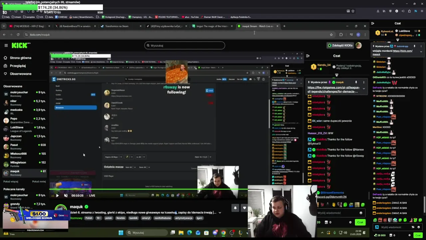
Task: Open followed channel Pasut
Action: [x=24, y=146]
